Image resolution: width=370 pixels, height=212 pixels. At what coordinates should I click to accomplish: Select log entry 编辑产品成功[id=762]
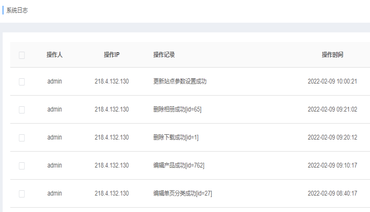(178, 165)
